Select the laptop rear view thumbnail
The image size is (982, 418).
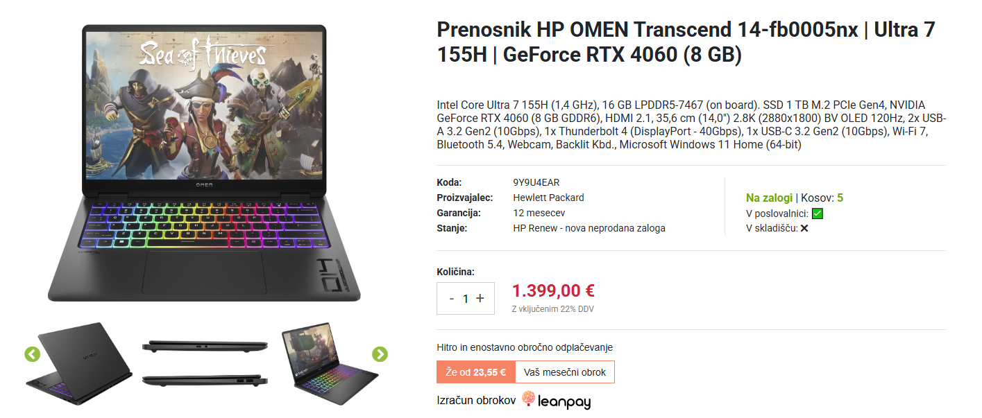pos(79,363)
